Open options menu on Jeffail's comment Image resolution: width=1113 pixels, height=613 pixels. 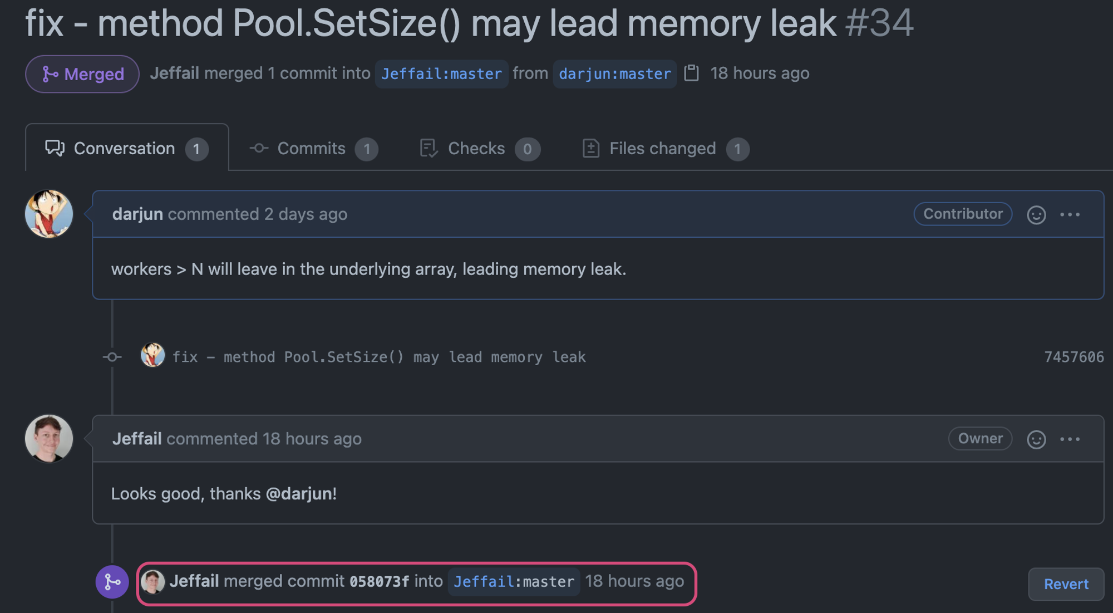[1070, 439]
